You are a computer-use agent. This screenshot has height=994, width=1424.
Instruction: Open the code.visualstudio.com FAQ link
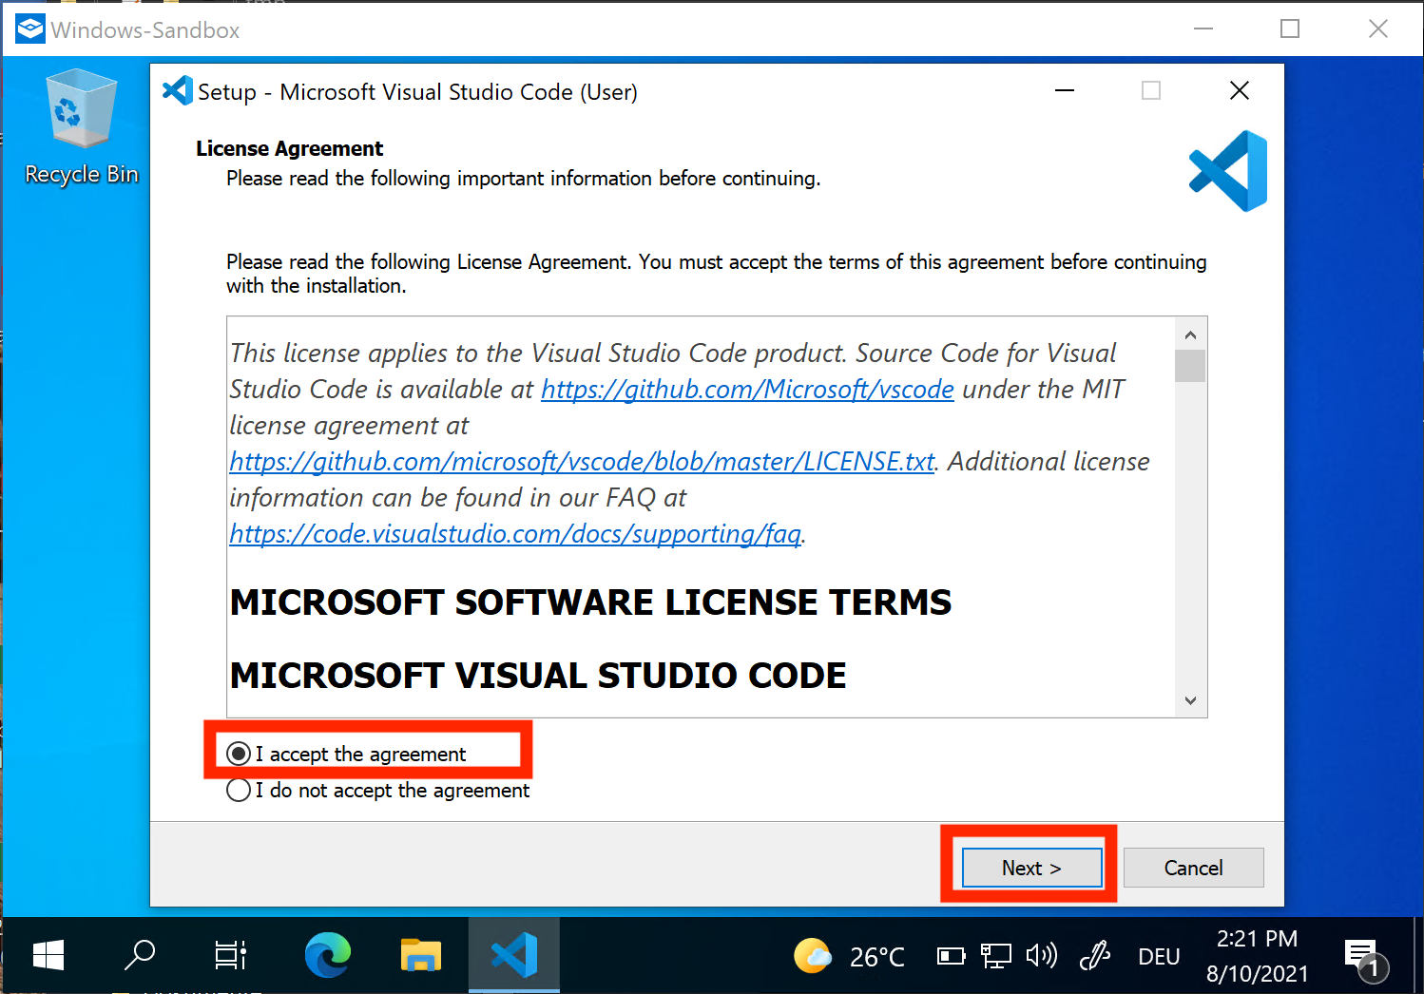coord(515,534)
